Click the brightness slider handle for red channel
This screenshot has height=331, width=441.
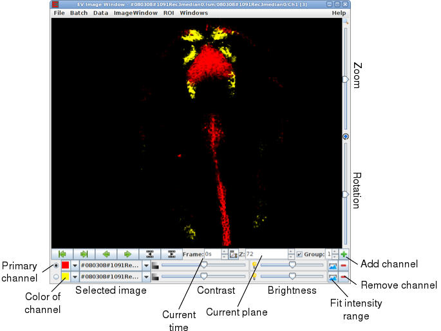click(x=292, y=264)
